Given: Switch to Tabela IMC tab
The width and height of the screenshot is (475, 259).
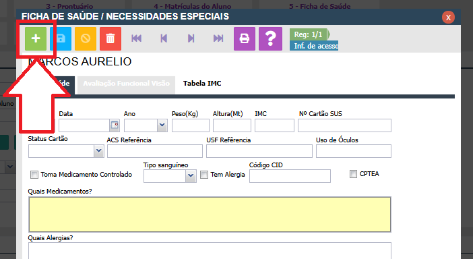Looking at the screenshot, I should pos(202,84).
